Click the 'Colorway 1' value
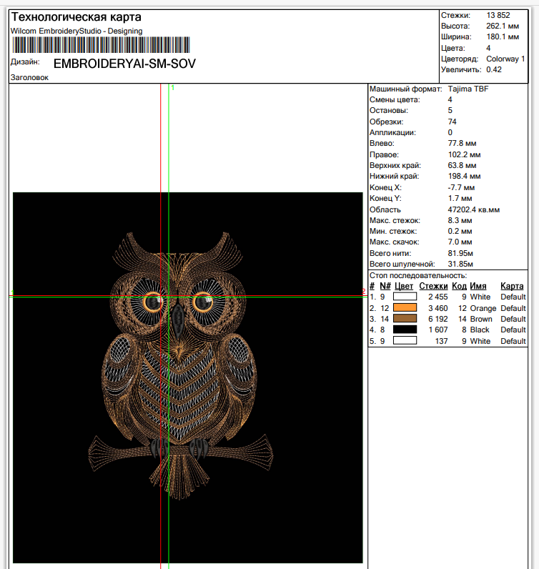Screen dimensions: 539x569 click(505, 59)
